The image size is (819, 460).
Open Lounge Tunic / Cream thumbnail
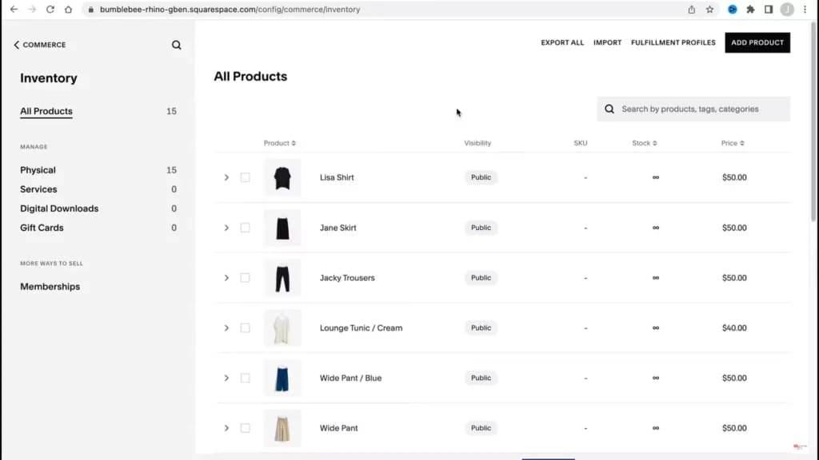[x=282, y=327]
